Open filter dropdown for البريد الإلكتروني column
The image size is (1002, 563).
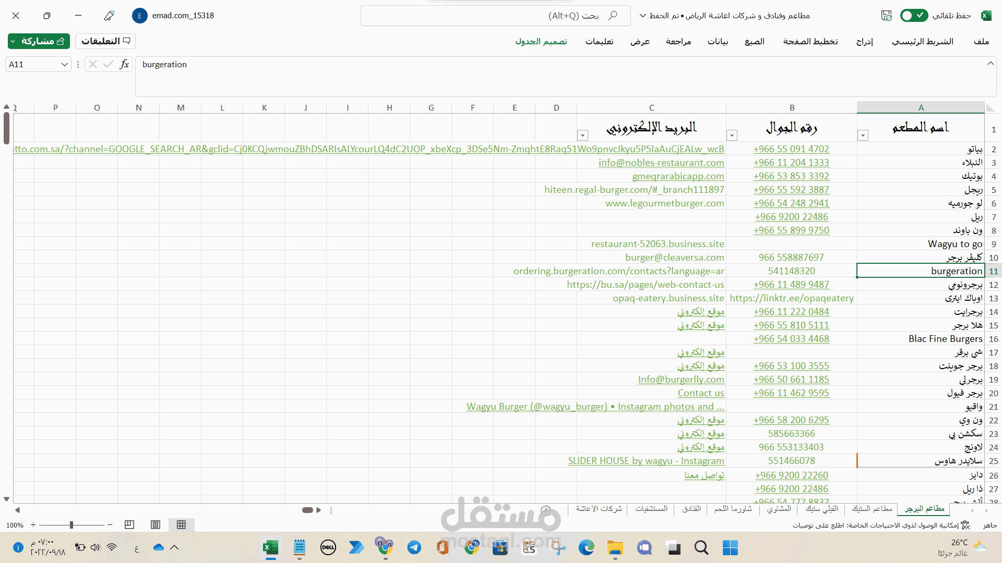583,136
